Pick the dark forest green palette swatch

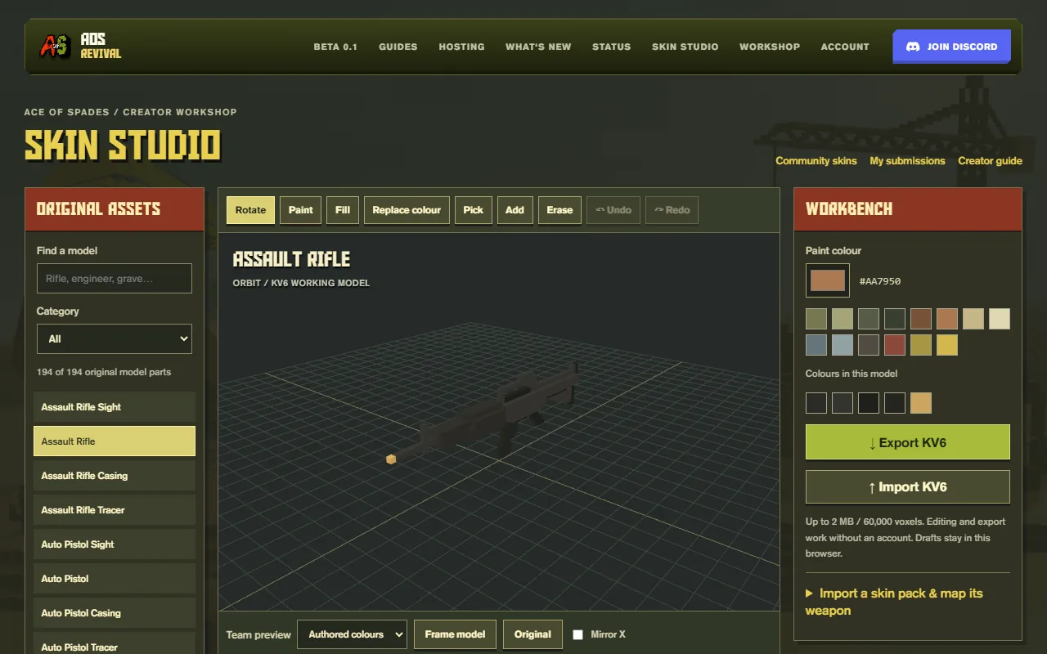(x=895, y=319)
